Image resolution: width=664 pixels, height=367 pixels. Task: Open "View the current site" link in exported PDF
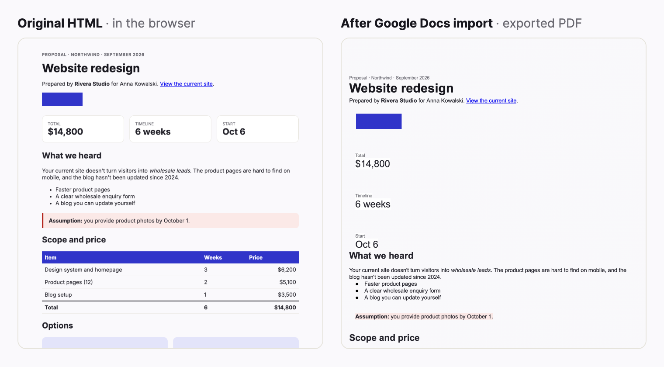click(x=491, y=100)
